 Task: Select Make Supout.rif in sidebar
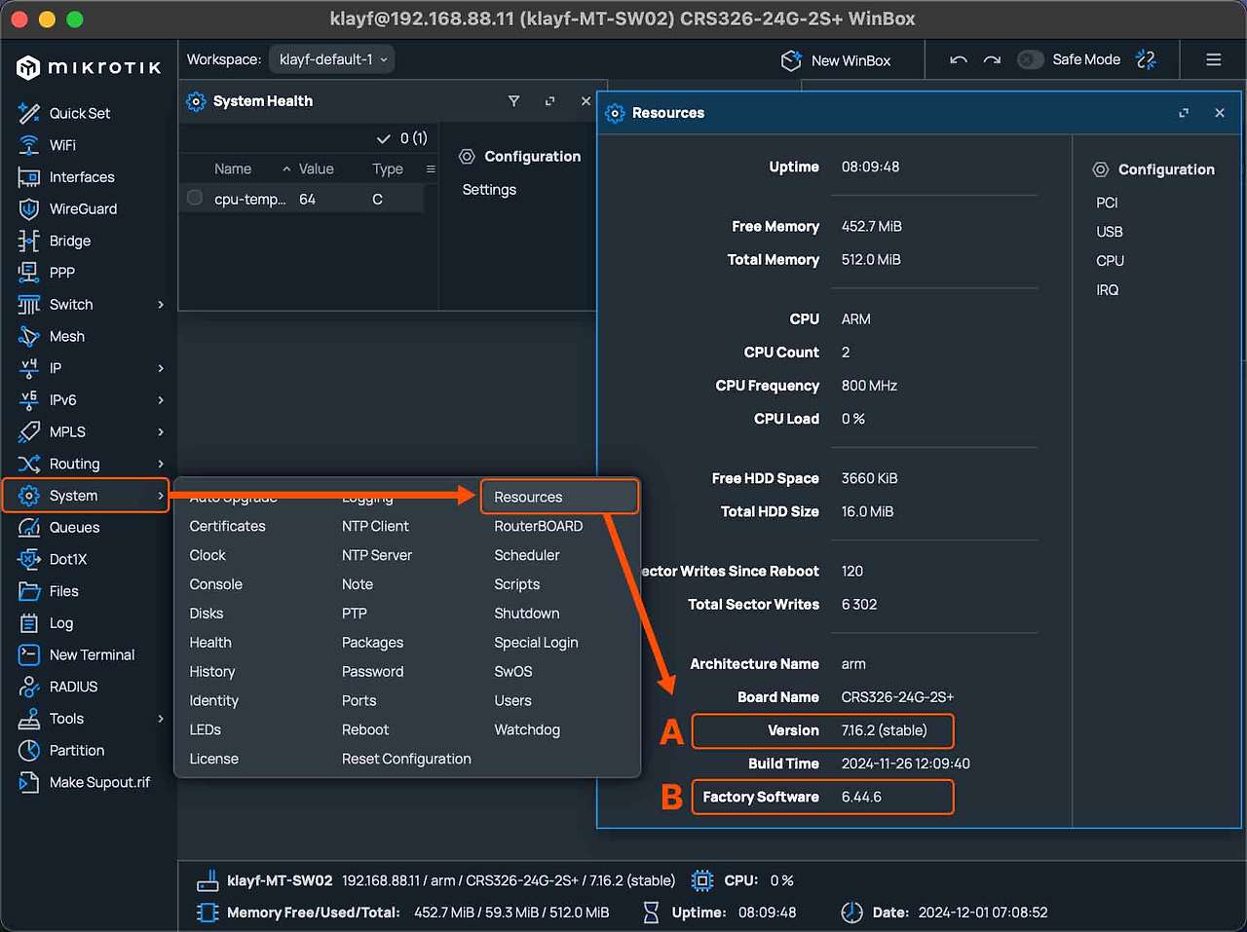coord(100,782)
